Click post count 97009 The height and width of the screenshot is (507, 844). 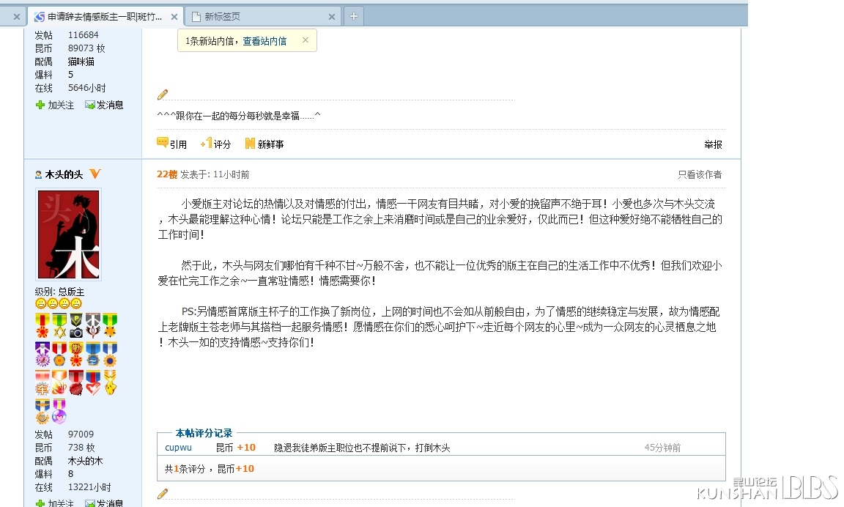point(81,434)
